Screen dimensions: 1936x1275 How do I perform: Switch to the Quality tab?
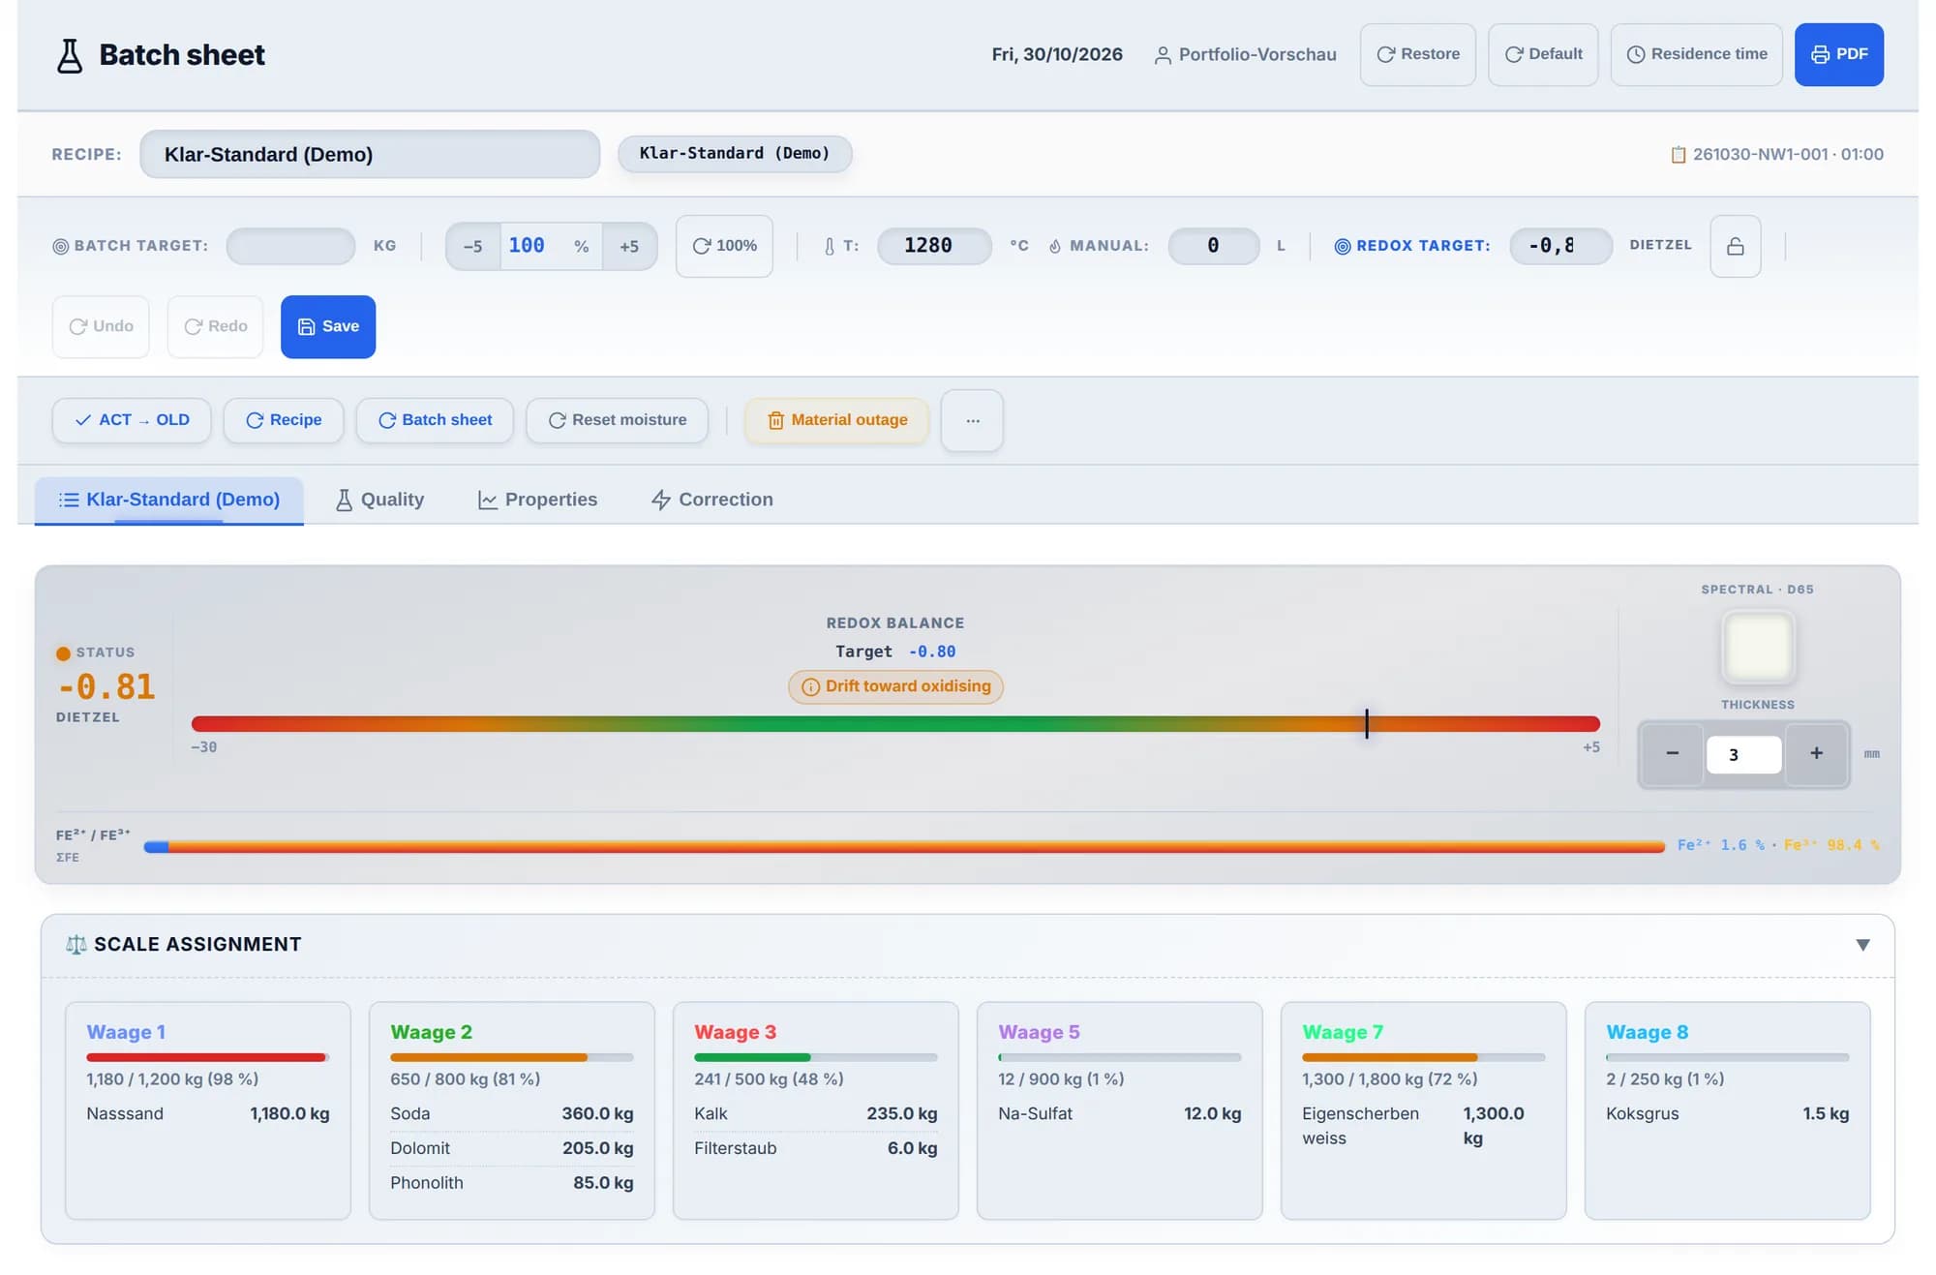click(x=379, y=500)
